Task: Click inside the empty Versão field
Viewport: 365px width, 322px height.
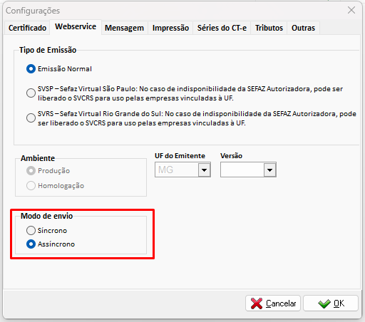Action: 242,170
